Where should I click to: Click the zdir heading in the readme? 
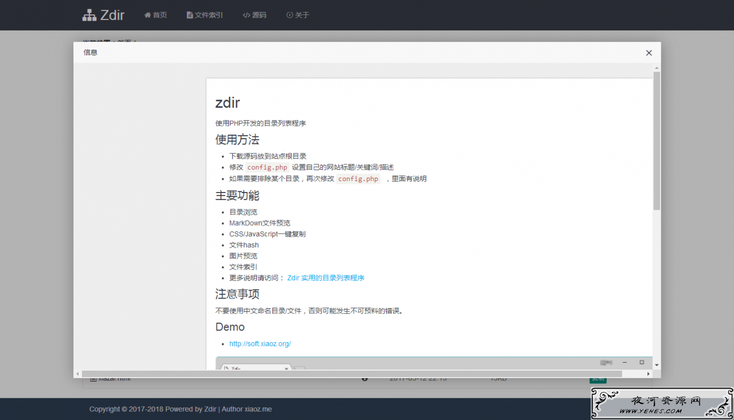point(228,103)
